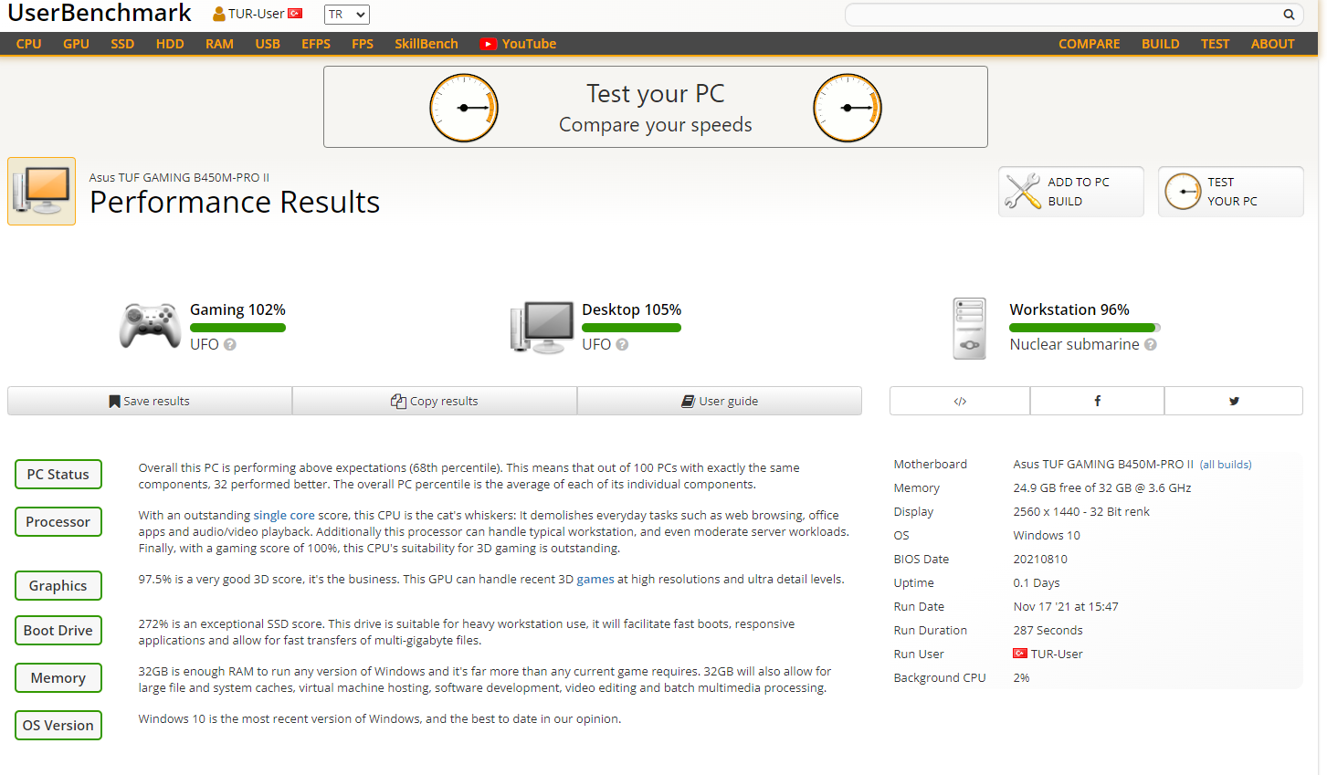Click the clipboard icon on Copy results

coord(398,401)
